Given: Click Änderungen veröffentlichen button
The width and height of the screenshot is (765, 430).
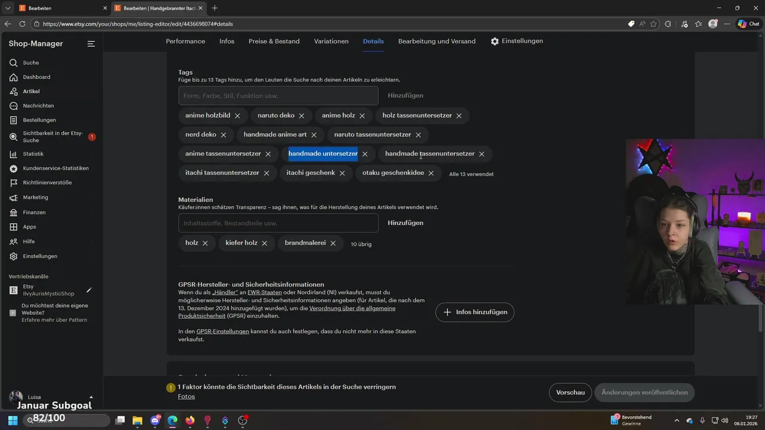Looking at the screenshot, I should pyautogui.click(x=644, y=392).
